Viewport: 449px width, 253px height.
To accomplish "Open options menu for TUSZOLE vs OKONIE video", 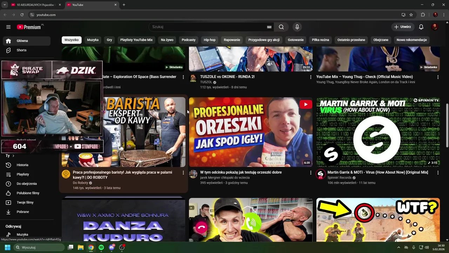I will (310, 77).
